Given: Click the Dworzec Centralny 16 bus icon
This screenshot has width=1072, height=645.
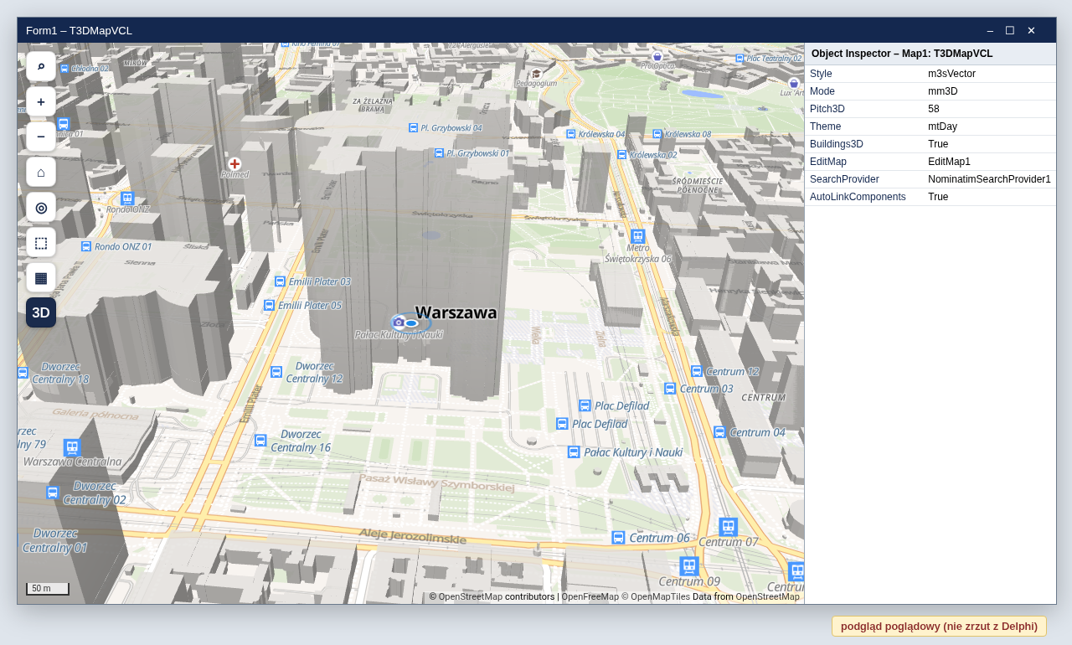Looking at the screenshot, I should tap(260, 440).
